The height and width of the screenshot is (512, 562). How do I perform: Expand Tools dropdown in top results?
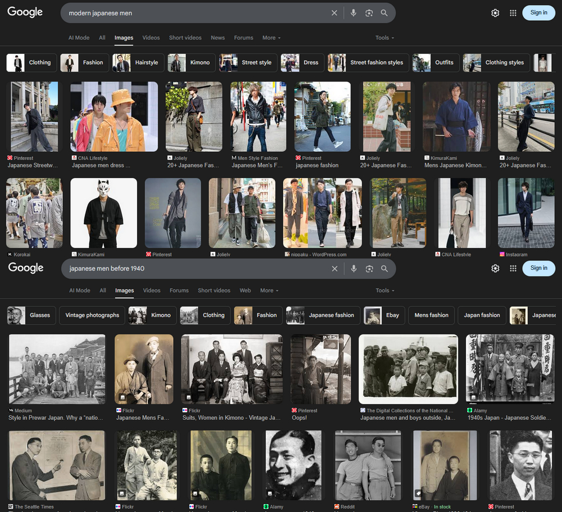click(384, 38)
